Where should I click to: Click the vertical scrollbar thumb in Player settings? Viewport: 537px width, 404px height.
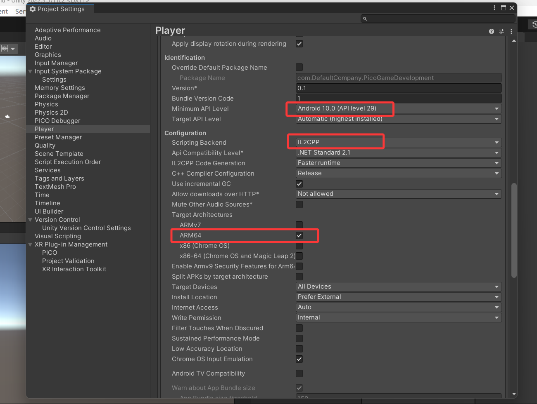[514, 230]
